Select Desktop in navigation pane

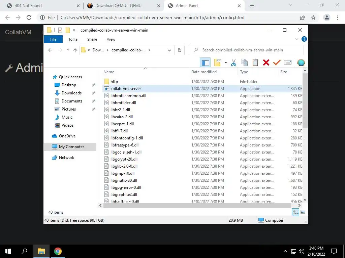click(x=69, y=85)
